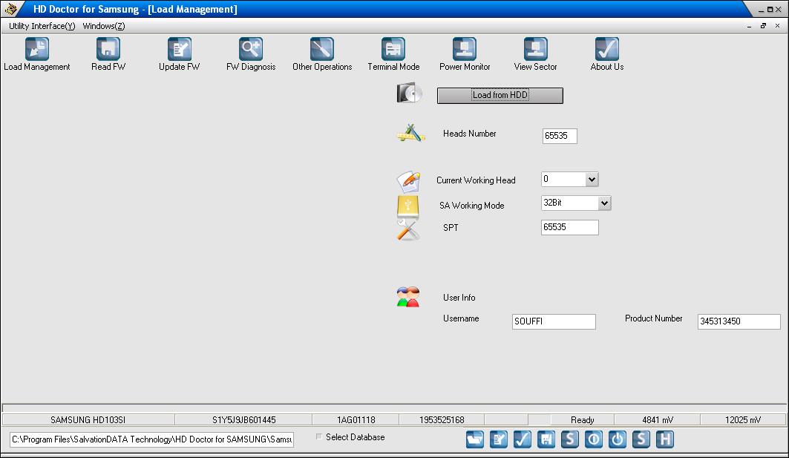Screen dimensions: 789x458
Task: Click the pencil-note icon beside Current Working Head
Action: tap(408, 181)
